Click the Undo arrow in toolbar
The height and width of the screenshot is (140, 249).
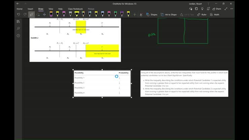[x=19, y=14]
